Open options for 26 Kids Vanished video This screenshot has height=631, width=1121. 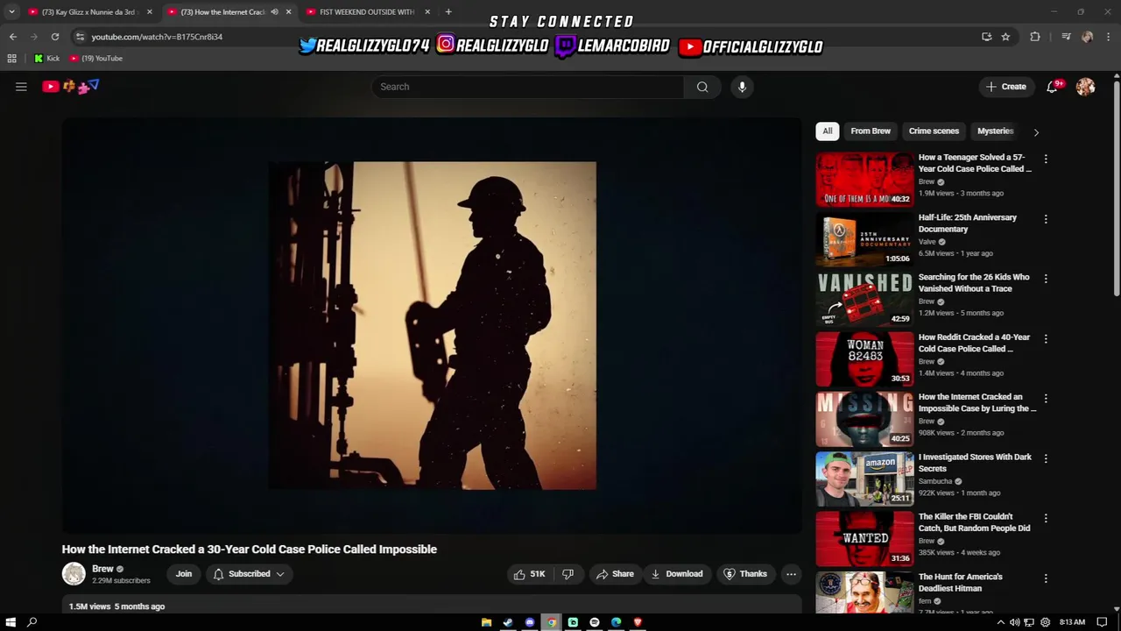tap(1045, 279)
